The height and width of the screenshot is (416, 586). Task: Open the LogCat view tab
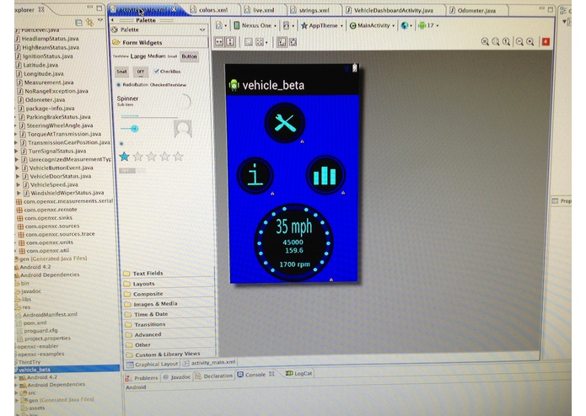[299, 373]
